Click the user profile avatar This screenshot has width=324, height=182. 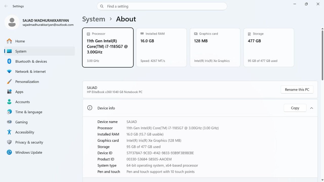click(12, 22)
